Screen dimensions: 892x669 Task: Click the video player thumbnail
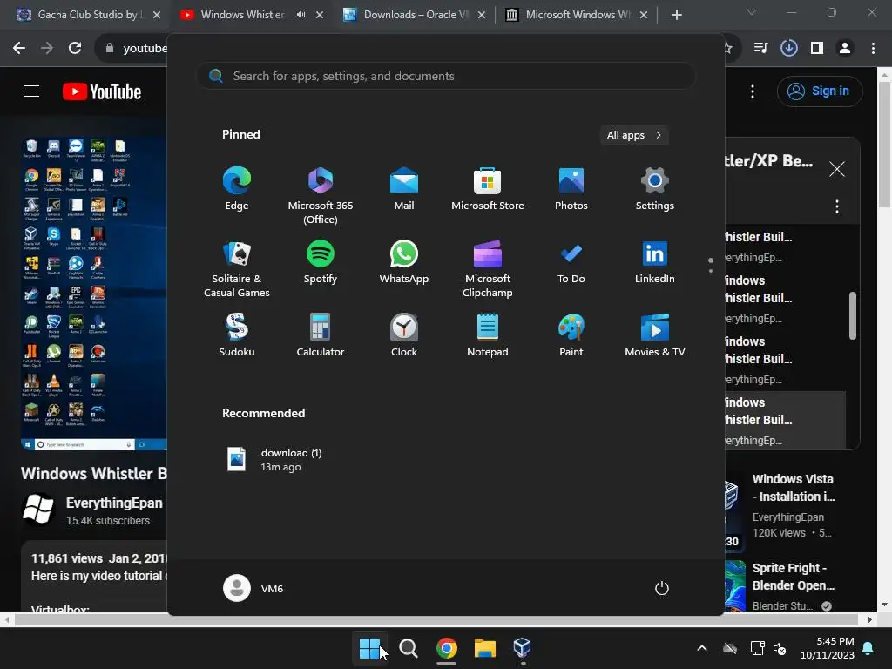tap(94, 293)
